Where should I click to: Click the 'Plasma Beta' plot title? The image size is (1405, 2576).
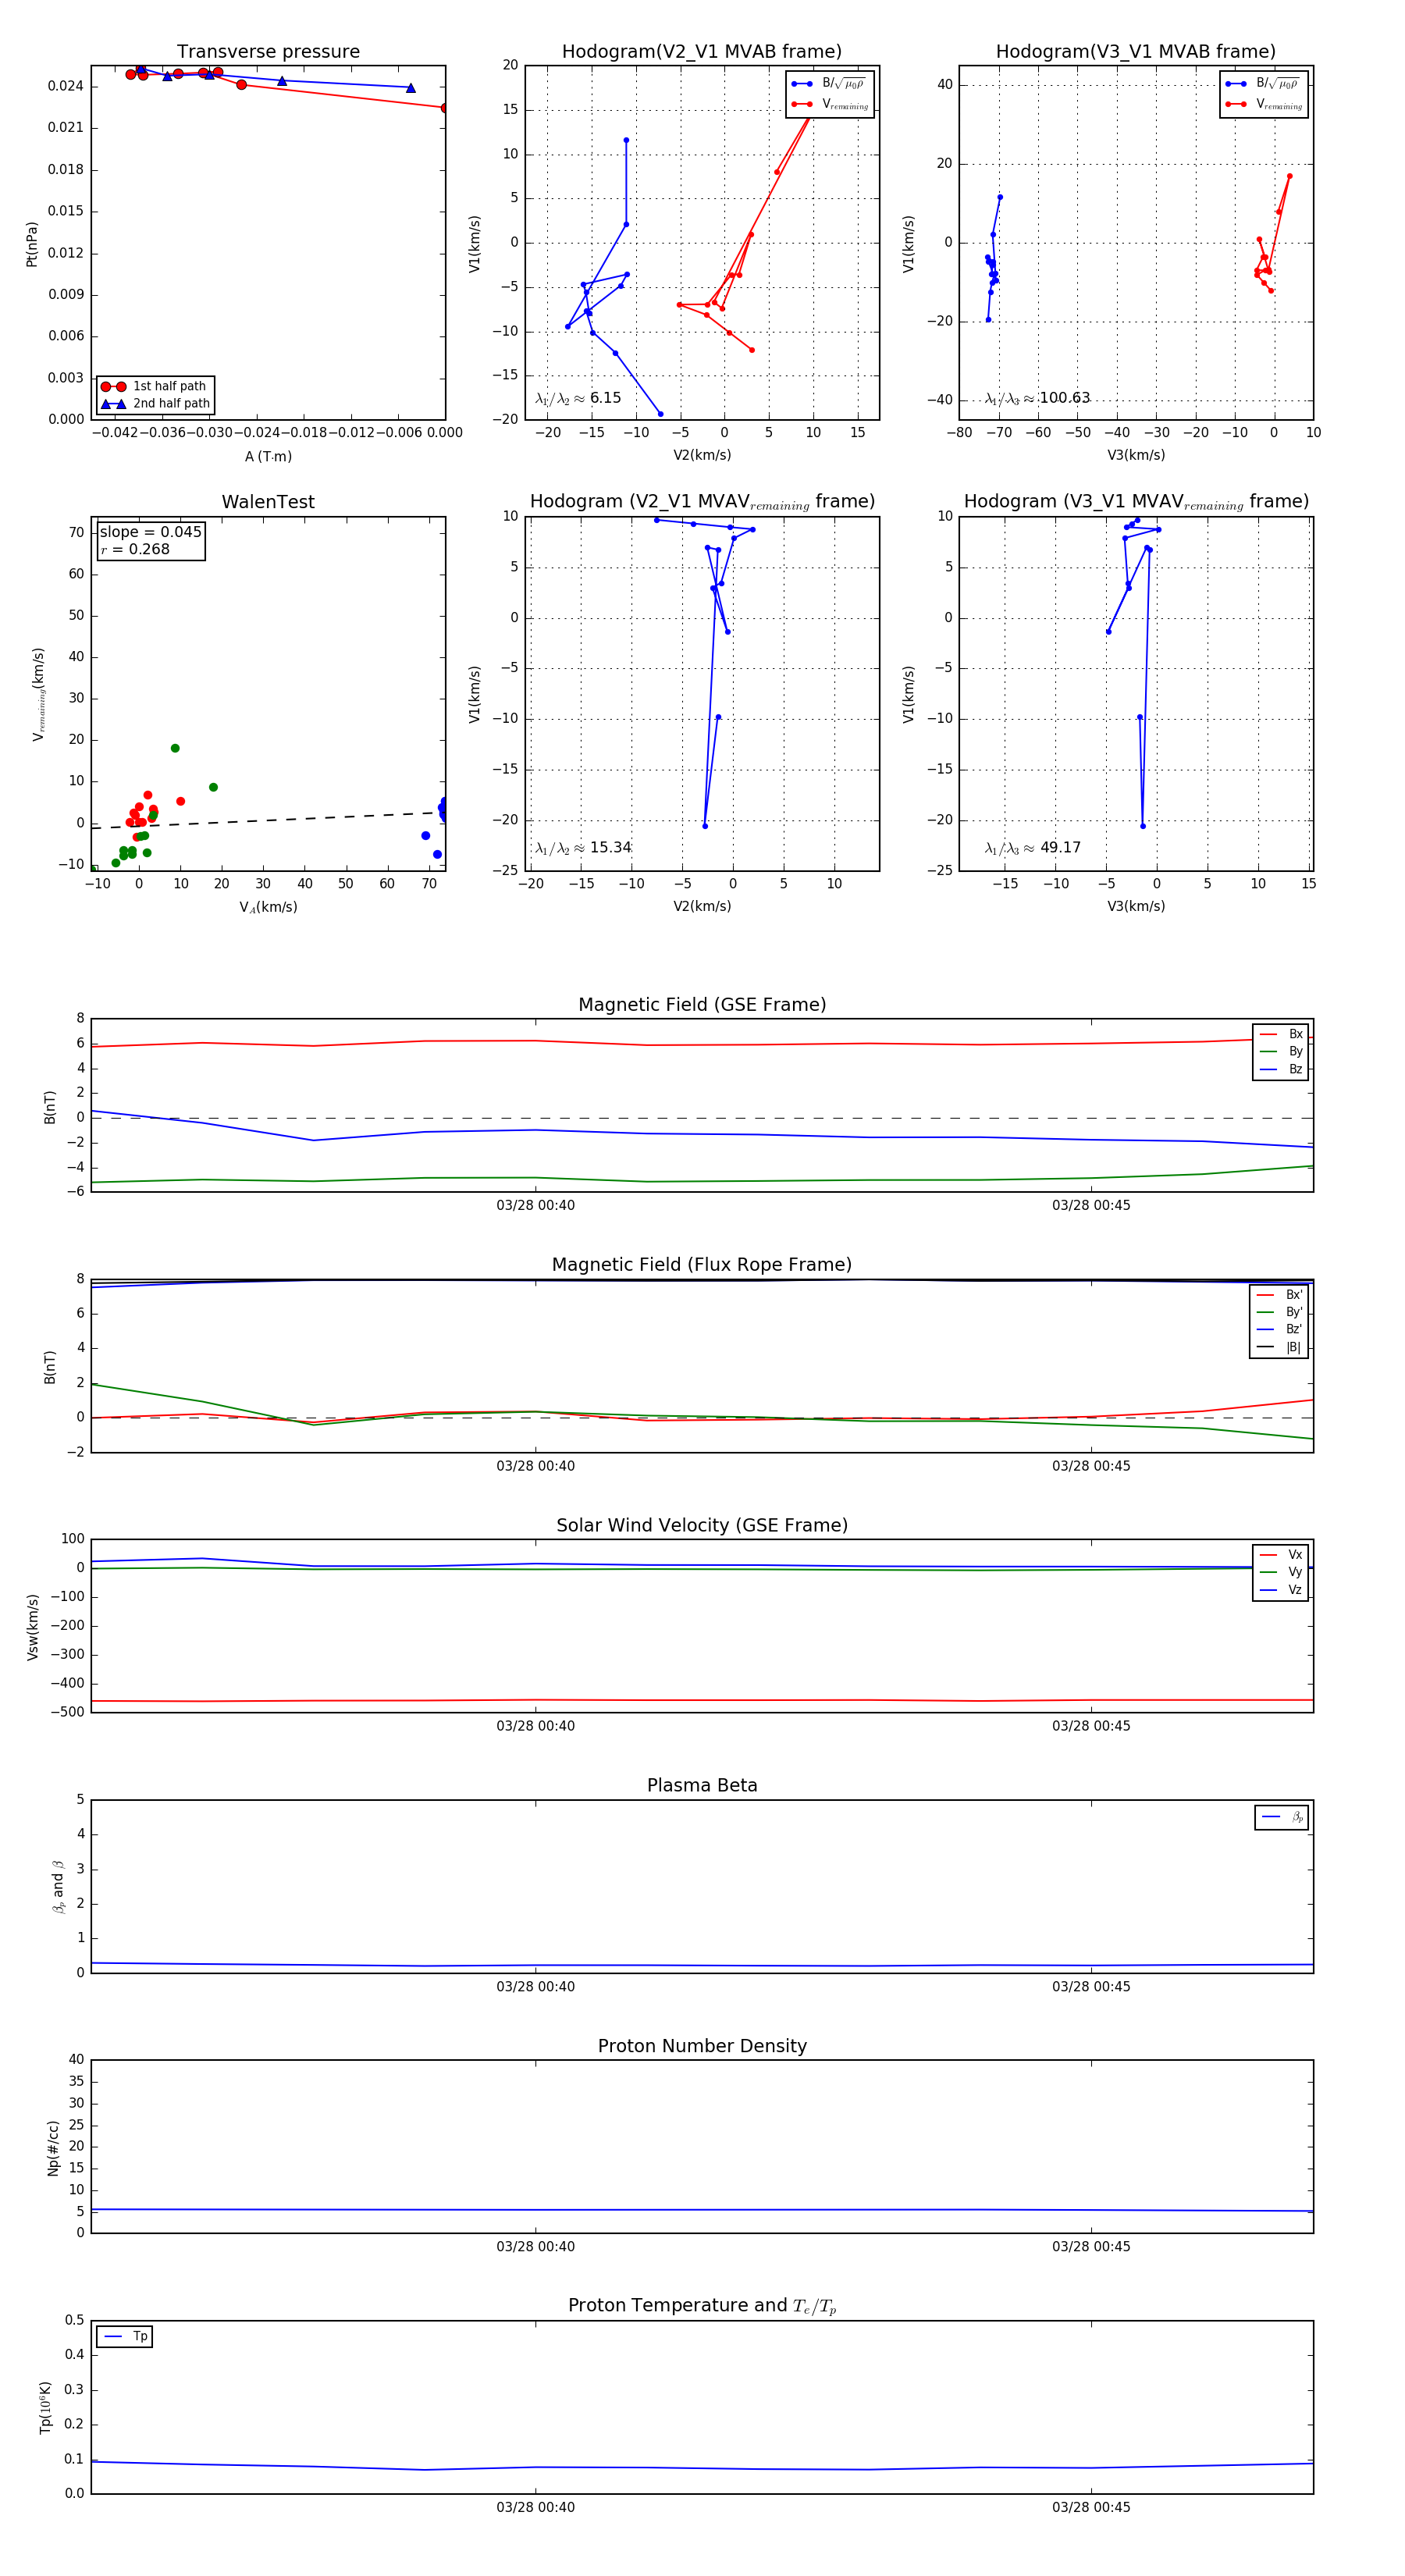(702, 1786)
